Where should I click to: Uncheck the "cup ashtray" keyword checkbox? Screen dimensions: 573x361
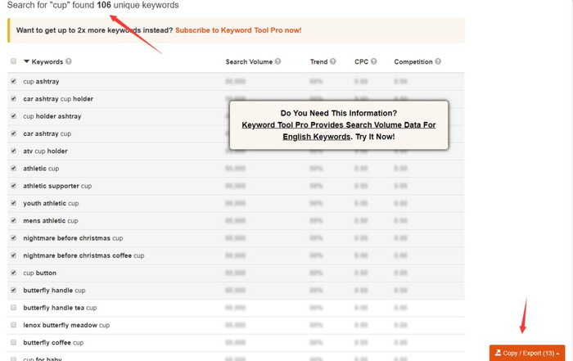(x=14, y=81)
